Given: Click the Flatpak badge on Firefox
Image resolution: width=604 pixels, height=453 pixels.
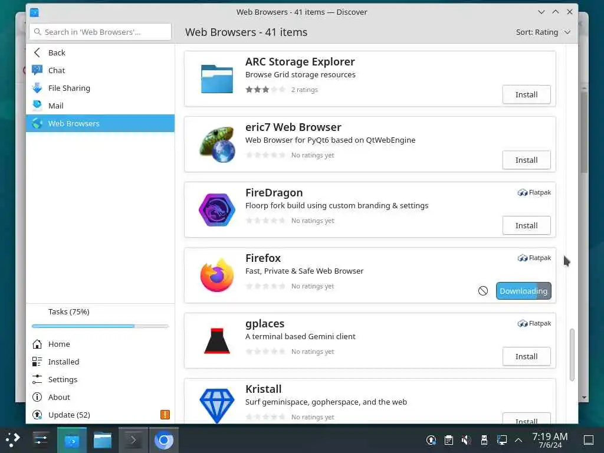Looking at the screenshot, I should [534, 258].
